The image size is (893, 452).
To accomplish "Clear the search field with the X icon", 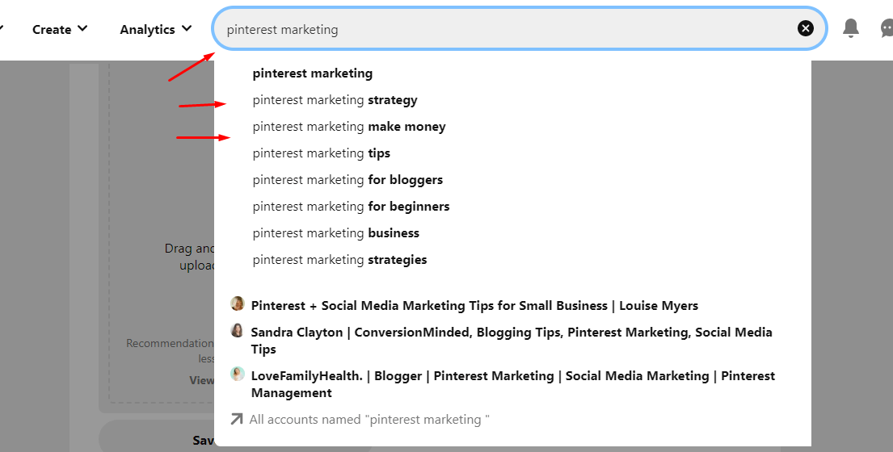I will point(806,29).
